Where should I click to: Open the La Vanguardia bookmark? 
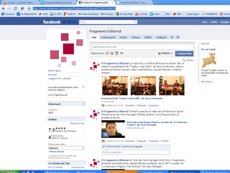(x=27, y=14)
